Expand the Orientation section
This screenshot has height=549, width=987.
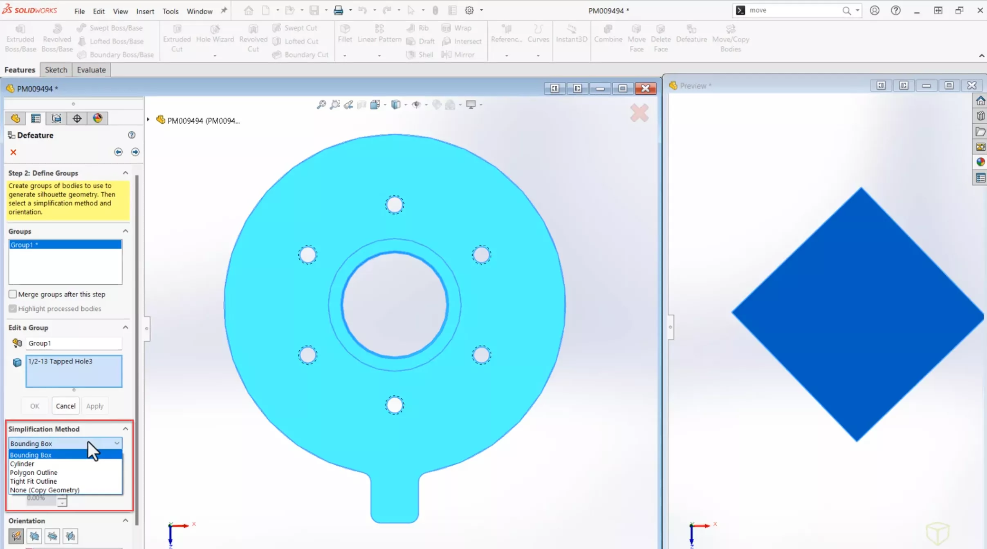[125, 520]
